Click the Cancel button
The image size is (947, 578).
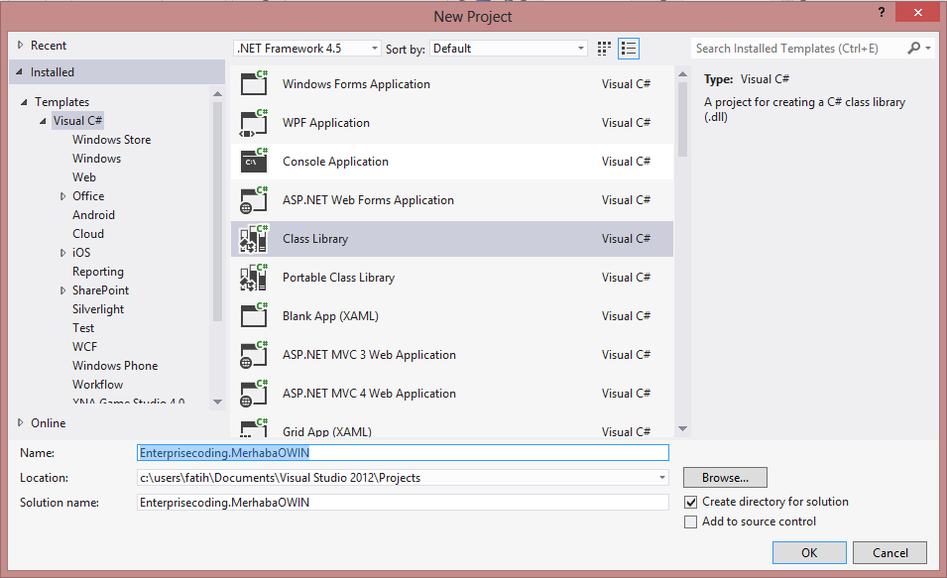[x=889, y=552]
